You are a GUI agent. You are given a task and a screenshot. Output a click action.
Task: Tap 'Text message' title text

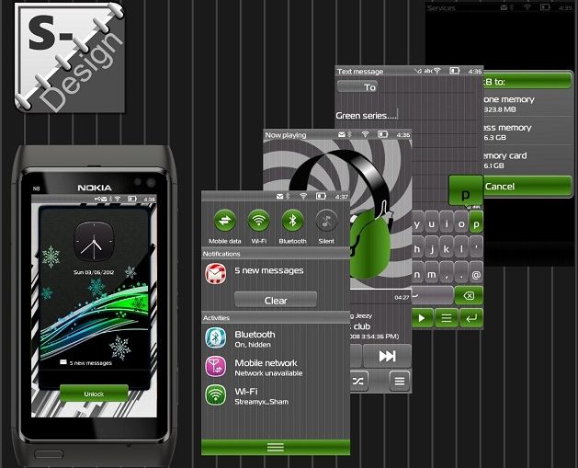pos(360,71)
